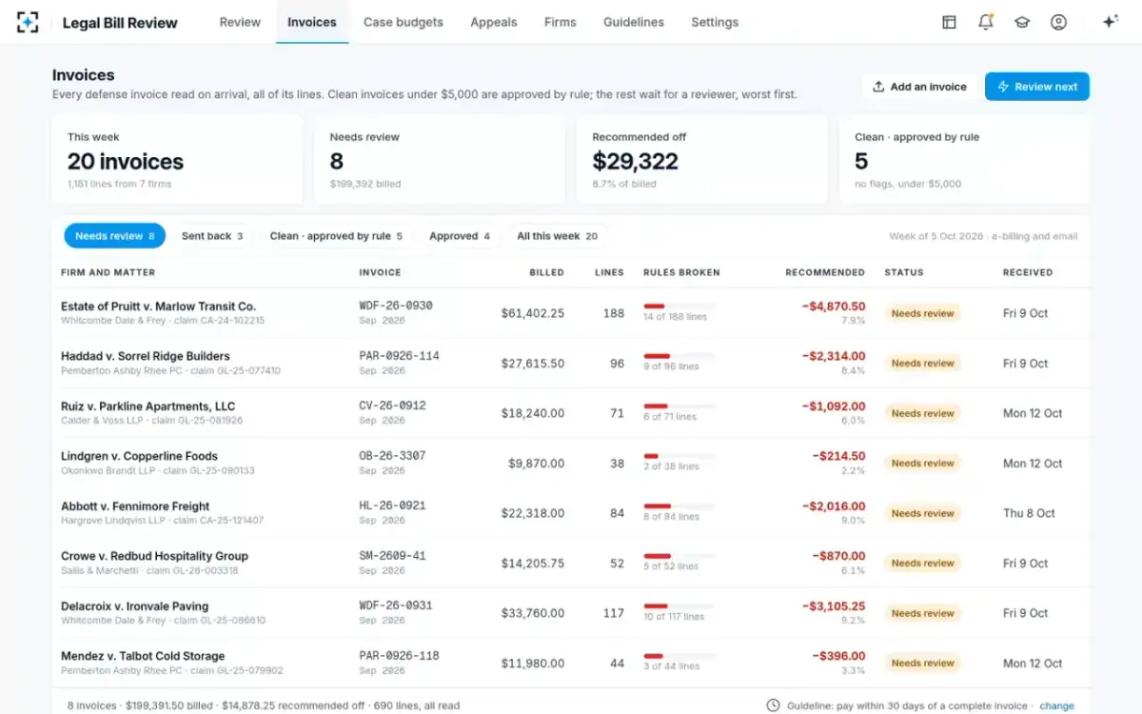
Task: Click the Thu 8 Oct received date
Action: 1029,513
